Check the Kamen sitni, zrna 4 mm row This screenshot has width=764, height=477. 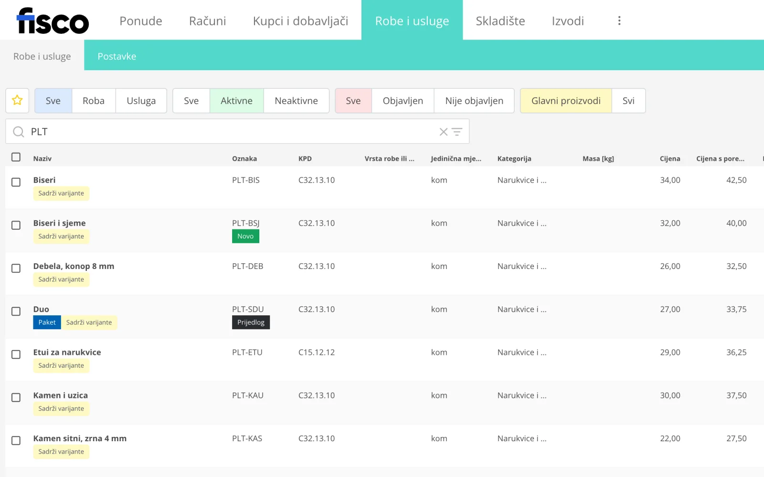pos(16,440)
